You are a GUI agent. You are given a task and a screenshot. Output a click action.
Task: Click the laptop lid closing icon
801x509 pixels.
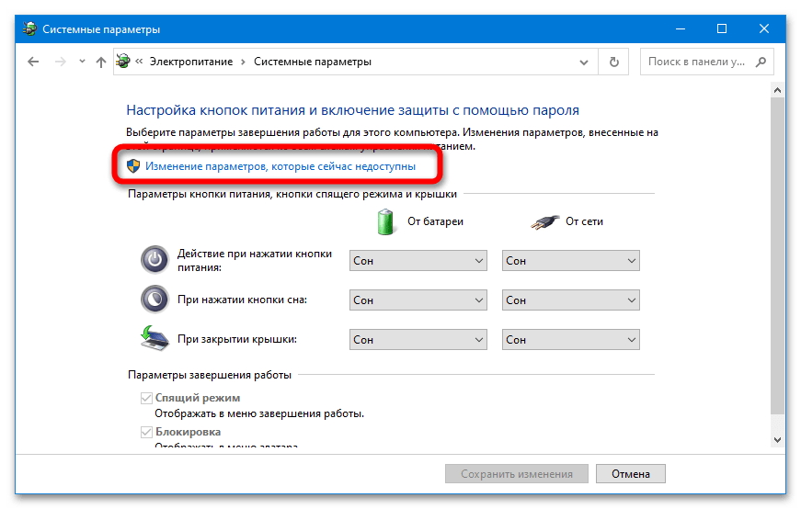[154, 338]
